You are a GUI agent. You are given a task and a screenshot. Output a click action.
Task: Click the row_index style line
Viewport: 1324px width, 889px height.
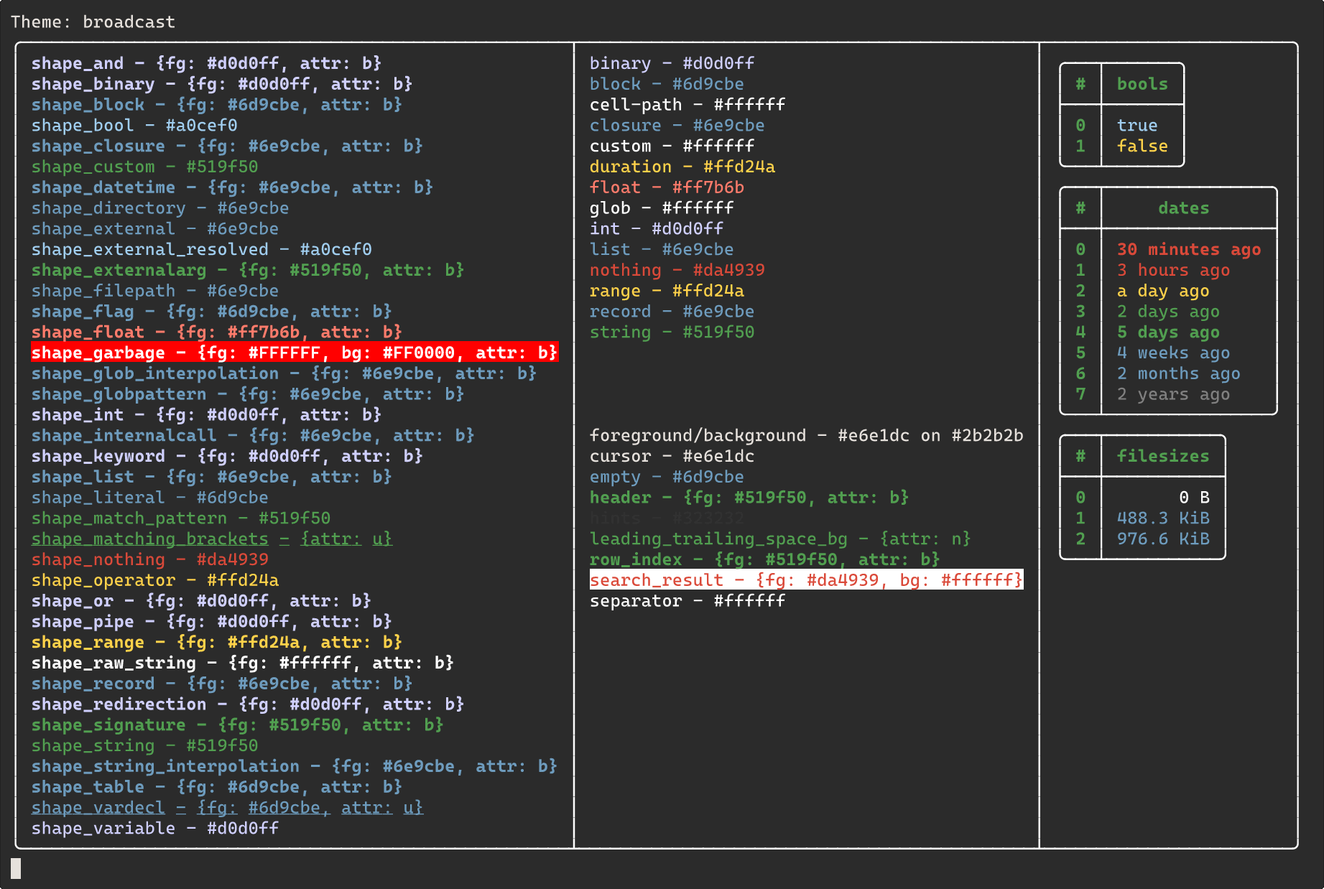click(765, 560)
